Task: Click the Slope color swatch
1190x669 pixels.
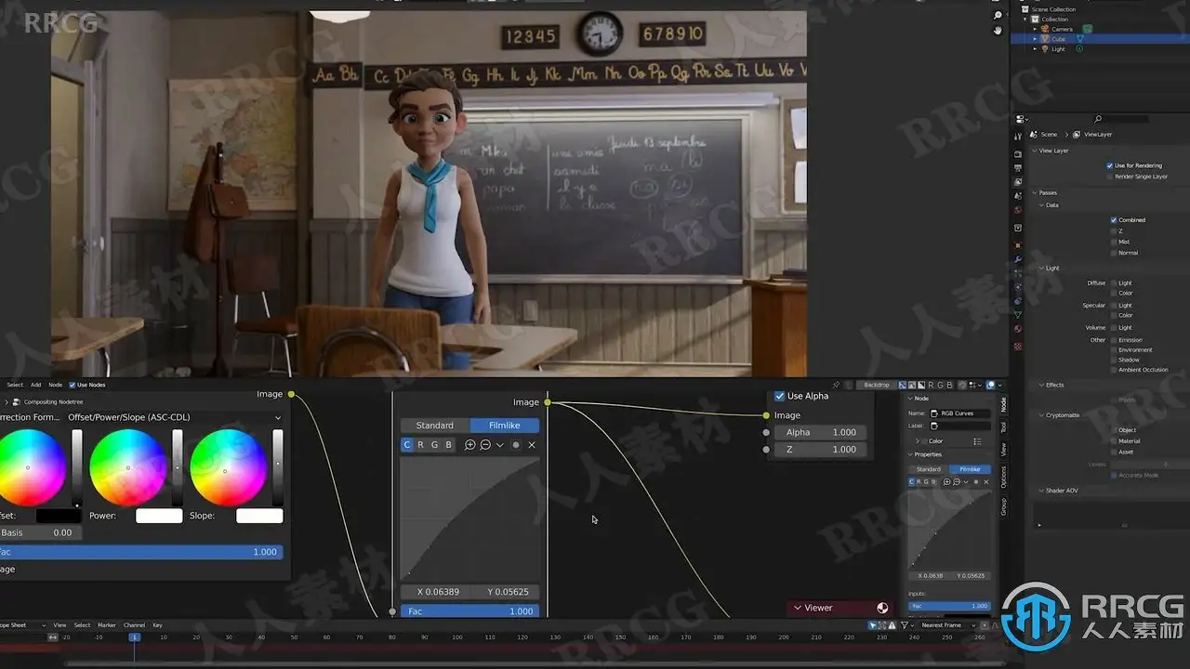Action: (x=259, y=516)
